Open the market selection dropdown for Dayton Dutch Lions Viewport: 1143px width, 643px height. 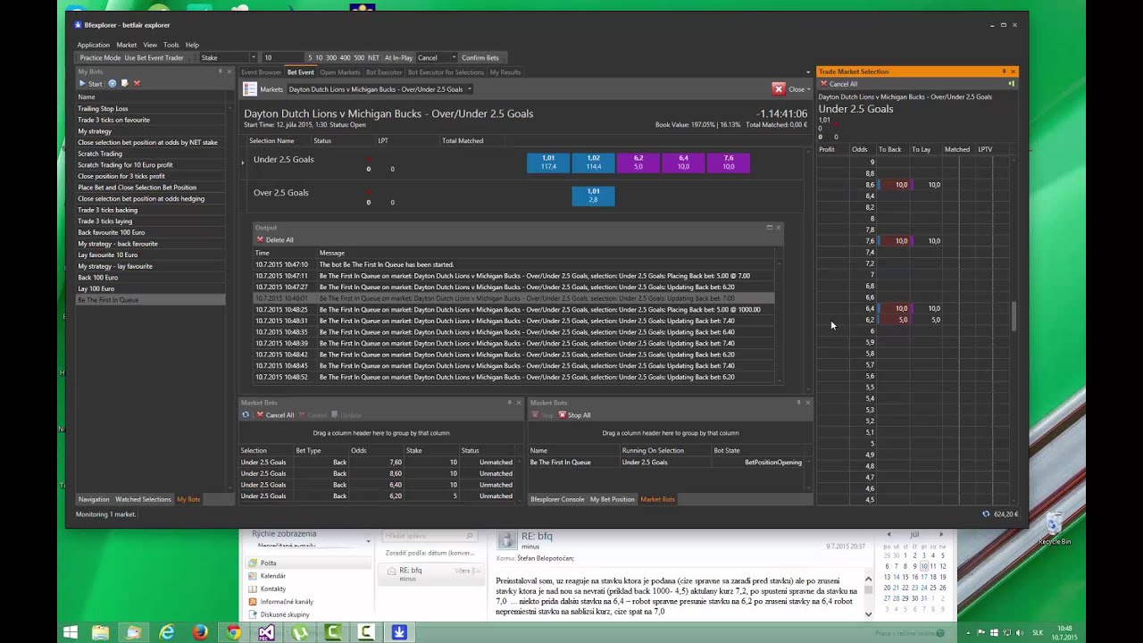click(x=470, y=89)
